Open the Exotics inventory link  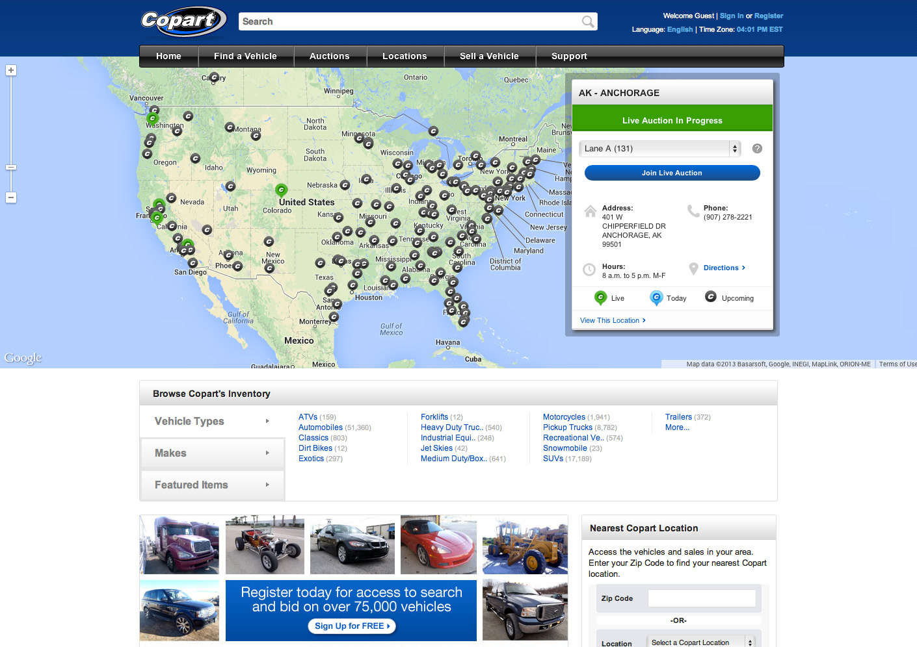click(311, 459)
